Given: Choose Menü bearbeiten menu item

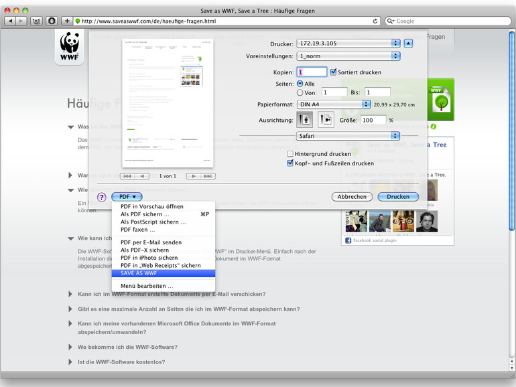Looking at the screenshot, I should [164, 286].
